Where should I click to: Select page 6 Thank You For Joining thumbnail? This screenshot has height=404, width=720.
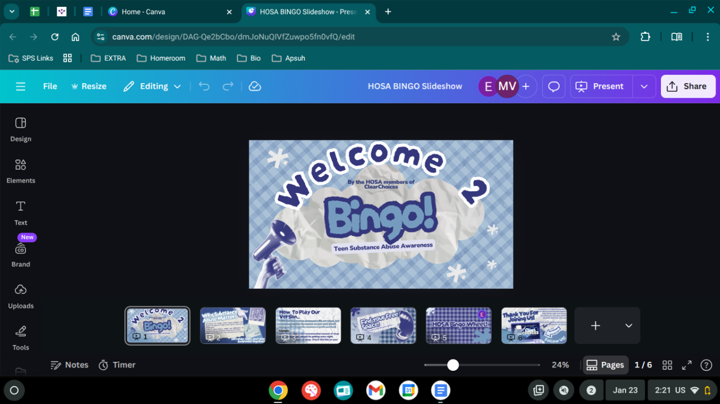pyautogui.click(x=534, y=325)
